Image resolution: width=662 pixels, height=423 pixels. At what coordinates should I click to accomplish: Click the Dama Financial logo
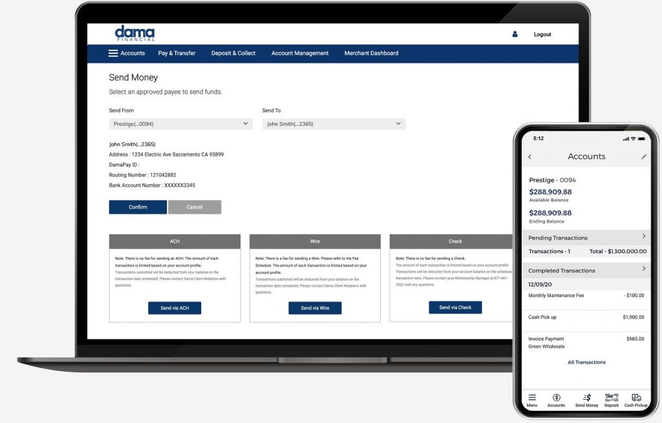134,34
